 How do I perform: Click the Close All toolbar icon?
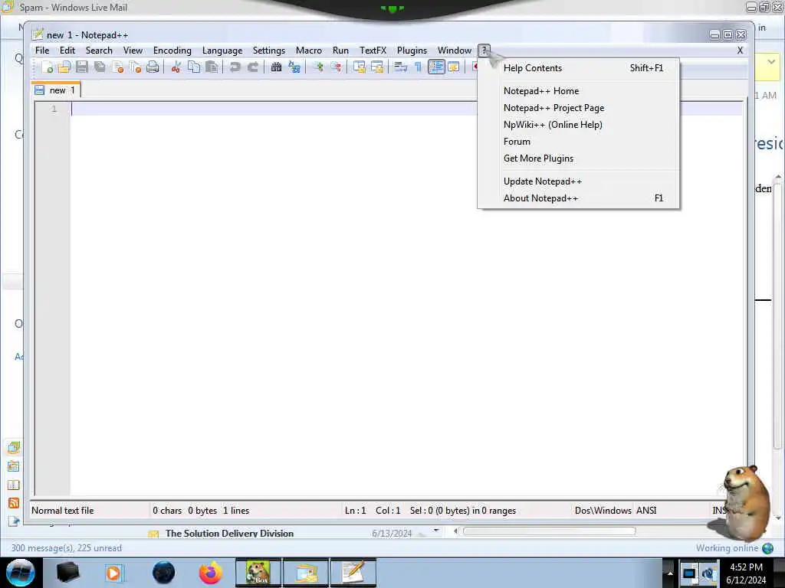pyautogui.click(x=135, y=67)
